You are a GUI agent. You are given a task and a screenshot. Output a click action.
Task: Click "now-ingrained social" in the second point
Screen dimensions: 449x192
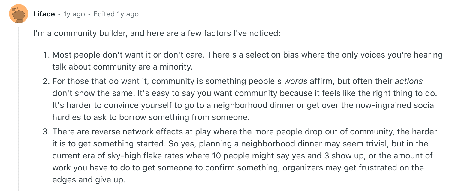pos(398,105)
